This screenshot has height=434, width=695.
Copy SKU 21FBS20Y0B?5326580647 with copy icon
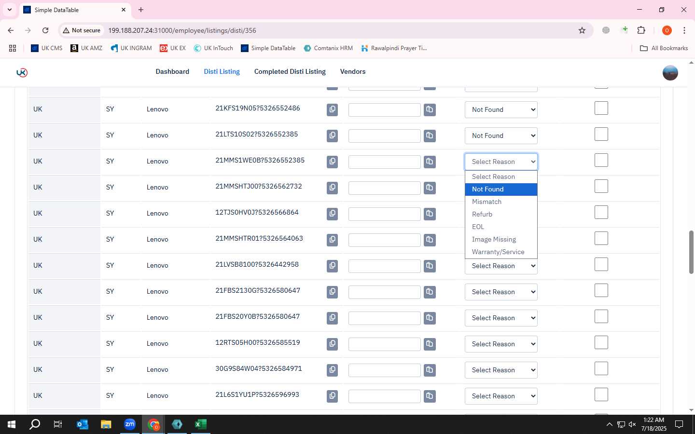(332, 318)
